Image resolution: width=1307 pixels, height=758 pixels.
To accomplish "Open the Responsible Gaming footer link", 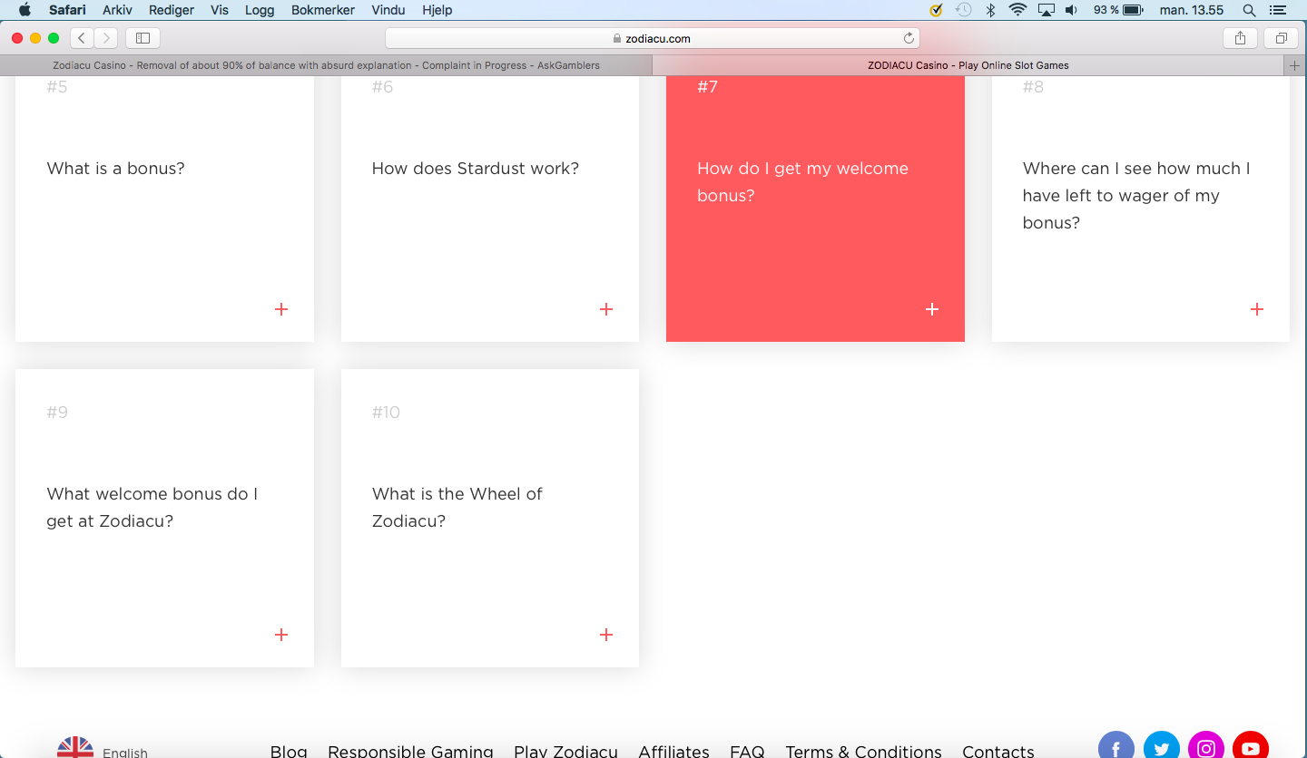I will tap(410, 751).
